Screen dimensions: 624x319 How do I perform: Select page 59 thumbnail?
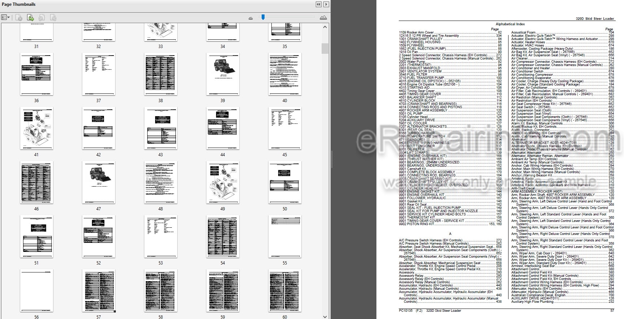click(223, 290)
